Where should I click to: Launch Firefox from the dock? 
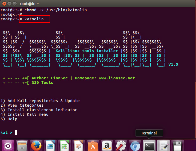36,146
